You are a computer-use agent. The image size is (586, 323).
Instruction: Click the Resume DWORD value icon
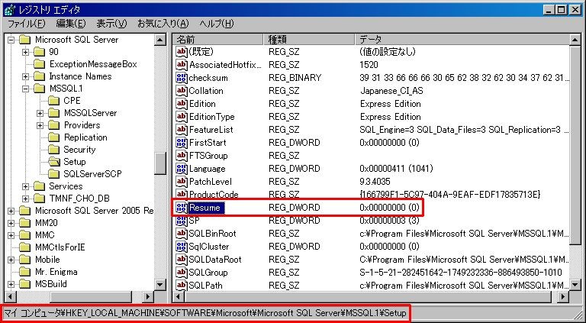click(182, 208)
